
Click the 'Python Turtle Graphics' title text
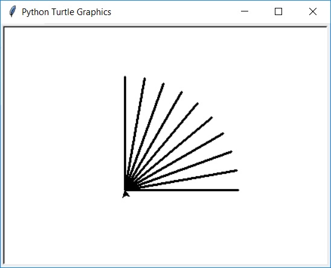tap(66, 12)
